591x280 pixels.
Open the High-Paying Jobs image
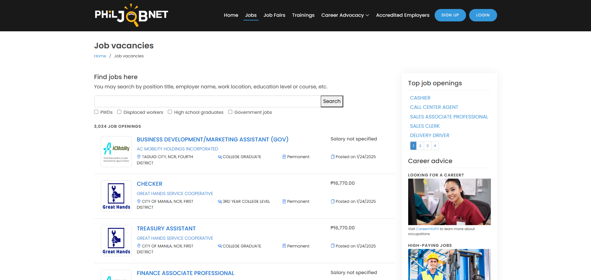[x=449, y=264]
